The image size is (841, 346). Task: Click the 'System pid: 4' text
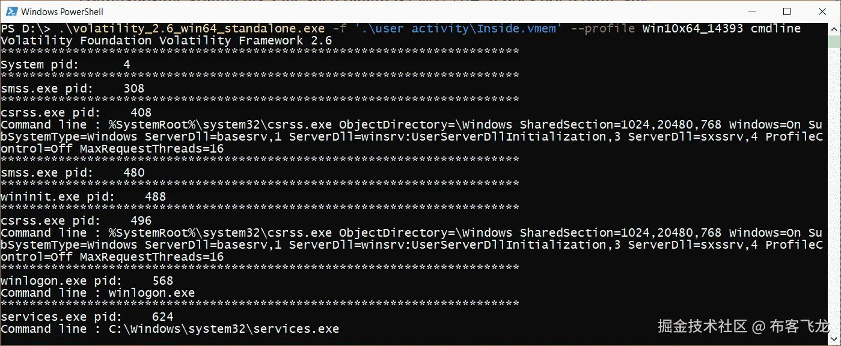[64, 64]
